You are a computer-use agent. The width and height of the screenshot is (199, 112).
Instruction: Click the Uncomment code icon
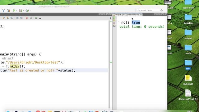pyautogui.click(x=40, y=18)
